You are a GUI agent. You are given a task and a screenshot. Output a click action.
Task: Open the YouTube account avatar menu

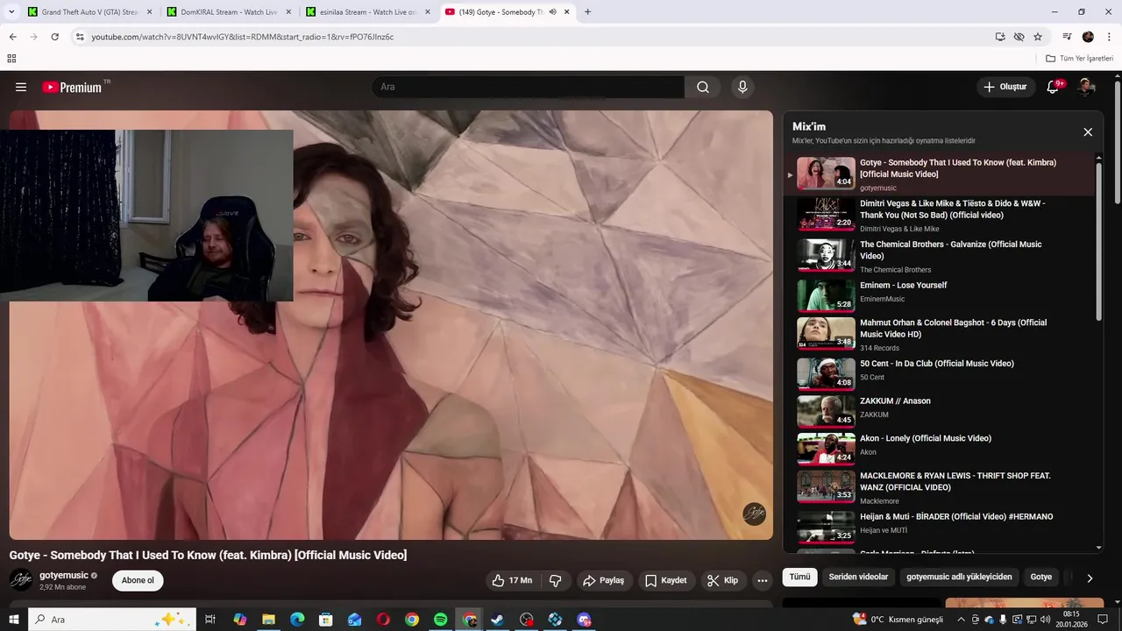[x=1087, y=87]
